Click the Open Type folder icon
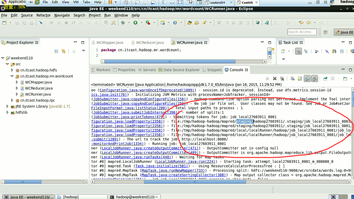 coord(189,23)
